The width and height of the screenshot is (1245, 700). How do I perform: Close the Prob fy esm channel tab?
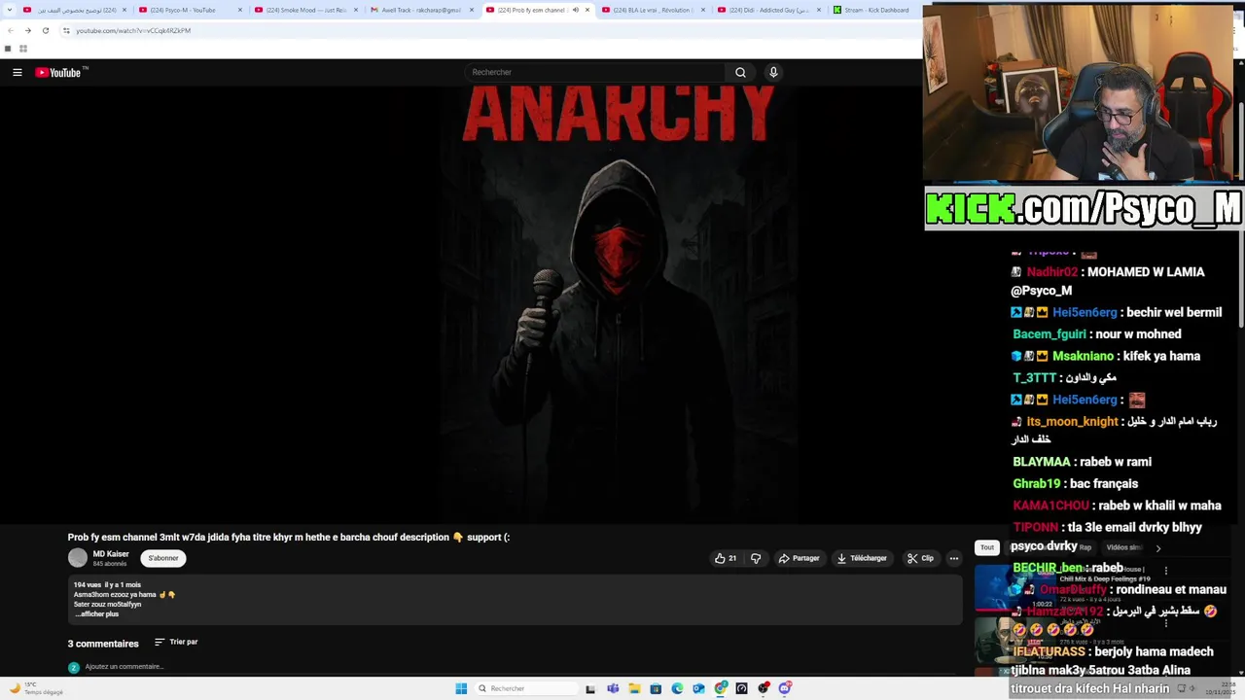click(587, 10)
